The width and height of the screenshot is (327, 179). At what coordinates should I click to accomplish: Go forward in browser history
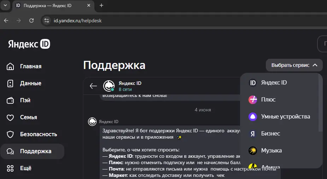(x=19, y=21)
